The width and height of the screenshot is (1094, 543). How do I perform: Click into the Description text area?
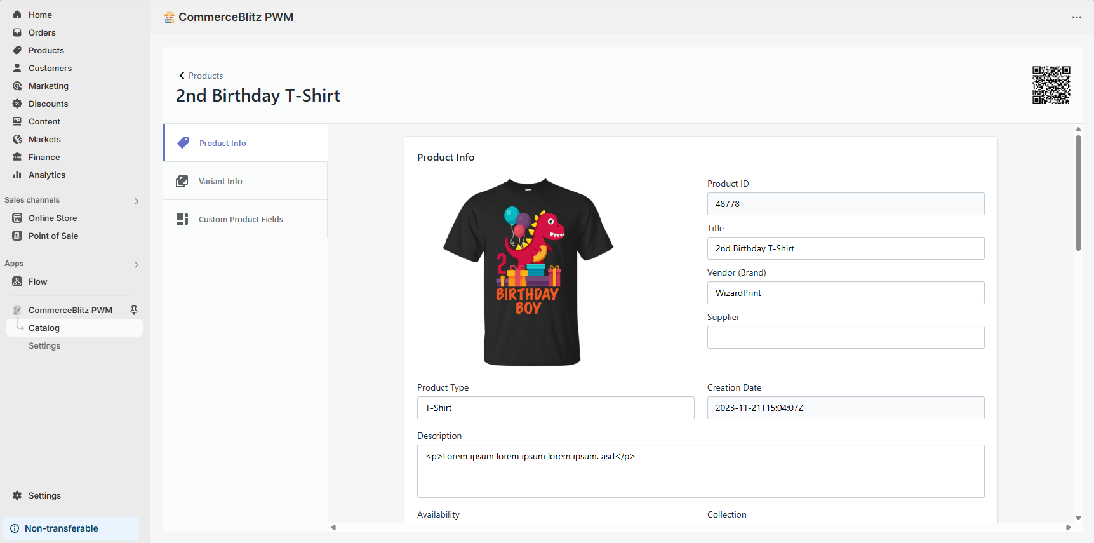click(701, 471)
